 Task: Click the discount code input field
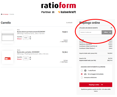90,32
